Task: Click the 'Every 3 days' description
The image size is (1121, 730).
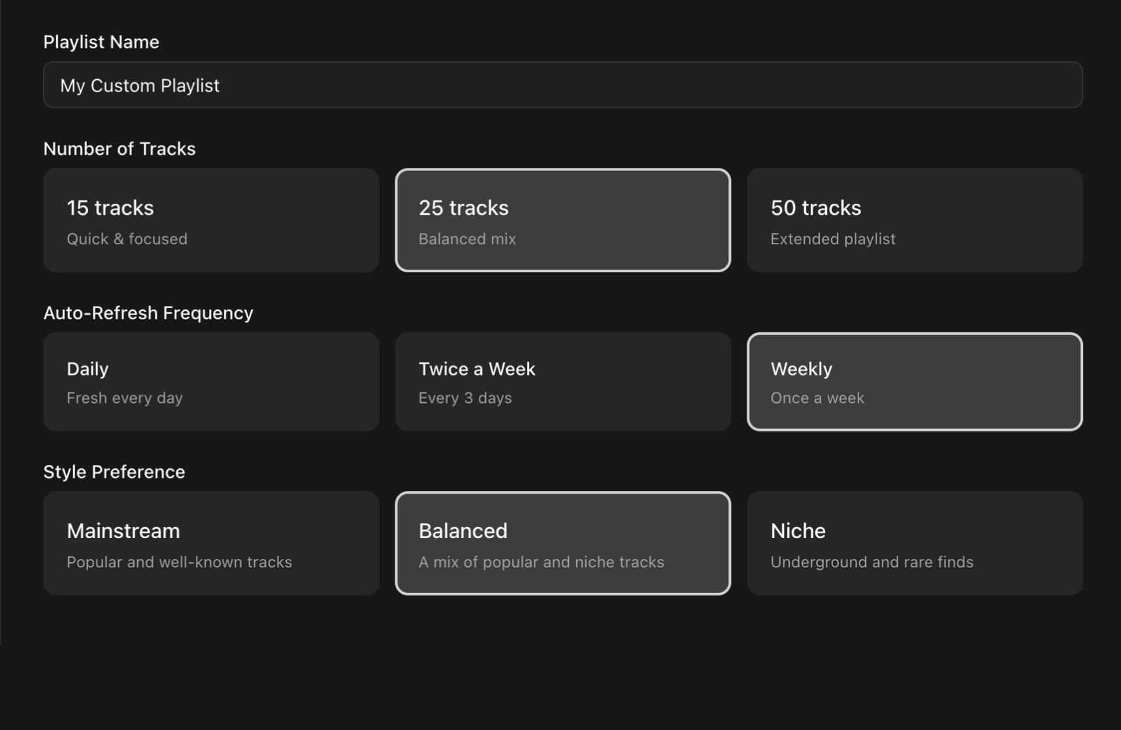Action: click(464, 398)
